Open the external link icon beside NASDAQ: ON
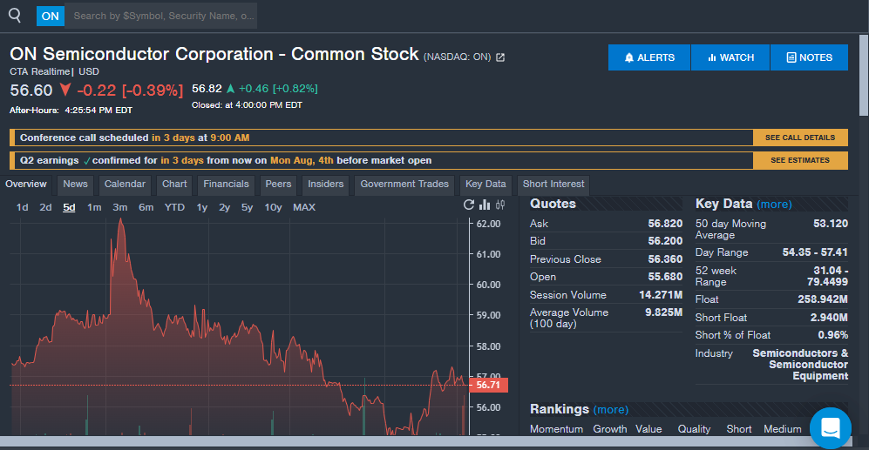 (x=500, y=57)
